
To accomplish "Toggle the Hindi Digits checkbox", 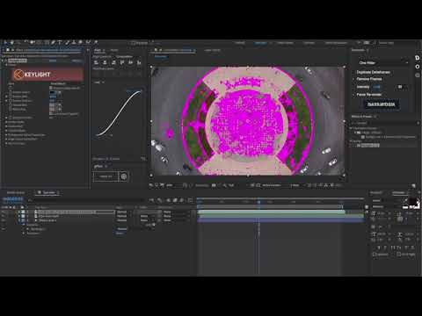I will [x=399, y=255].
